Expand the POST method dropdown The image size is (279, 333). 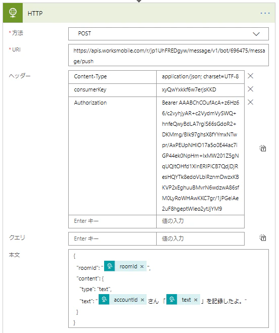pos(168,34)
